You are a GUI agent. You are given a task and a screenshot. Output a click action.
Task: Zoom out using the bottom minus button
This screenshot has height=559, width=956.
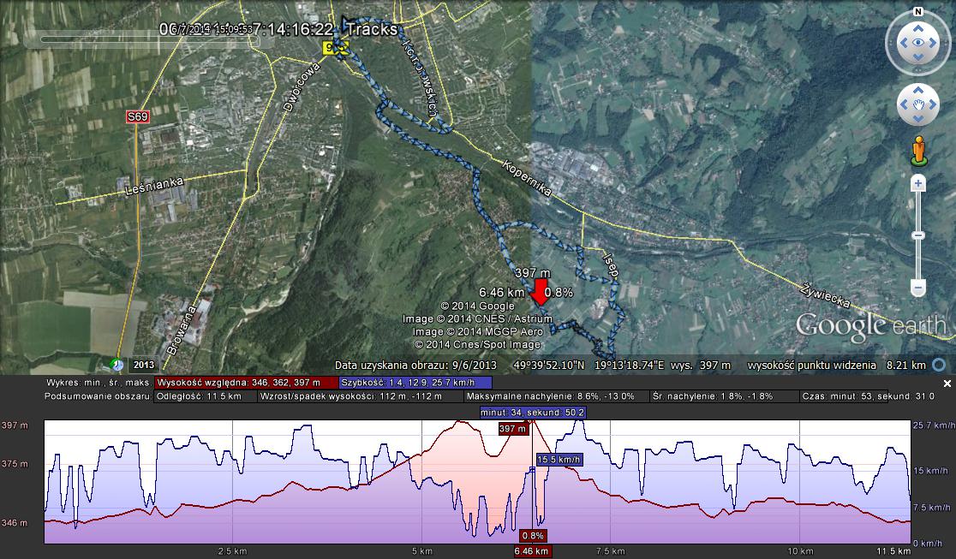point(917,288)
